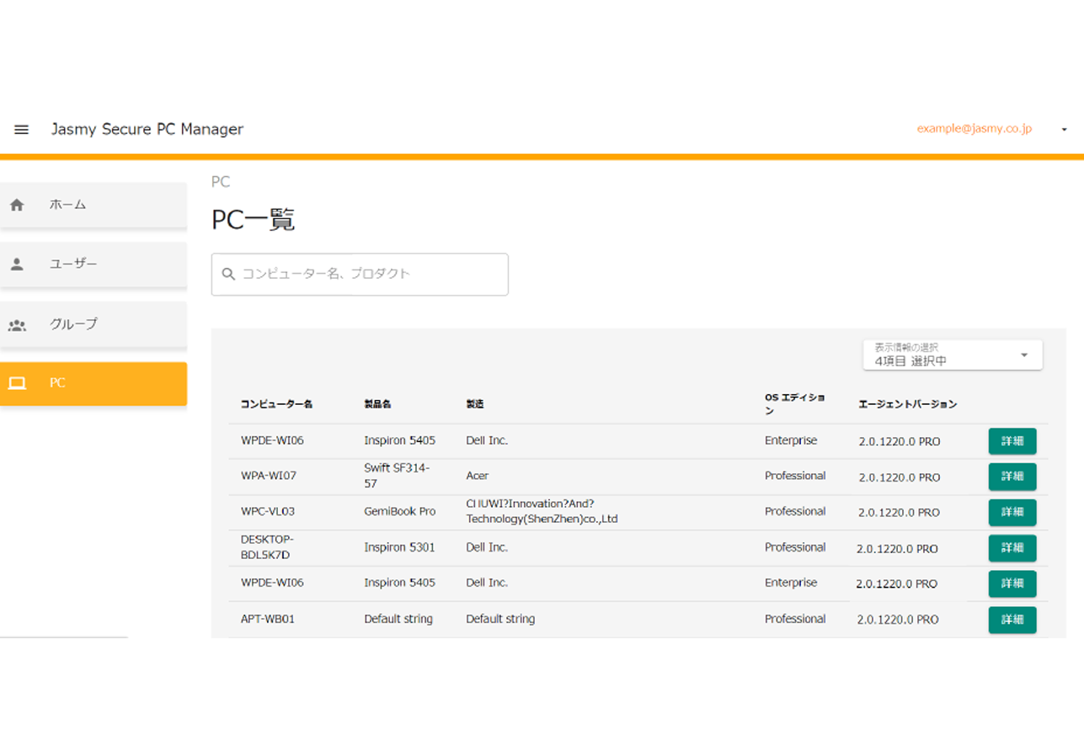This screenshot has height=746, width=1084.
Task: Click the PC breadcrumb text
Action: tap(221, 182)
